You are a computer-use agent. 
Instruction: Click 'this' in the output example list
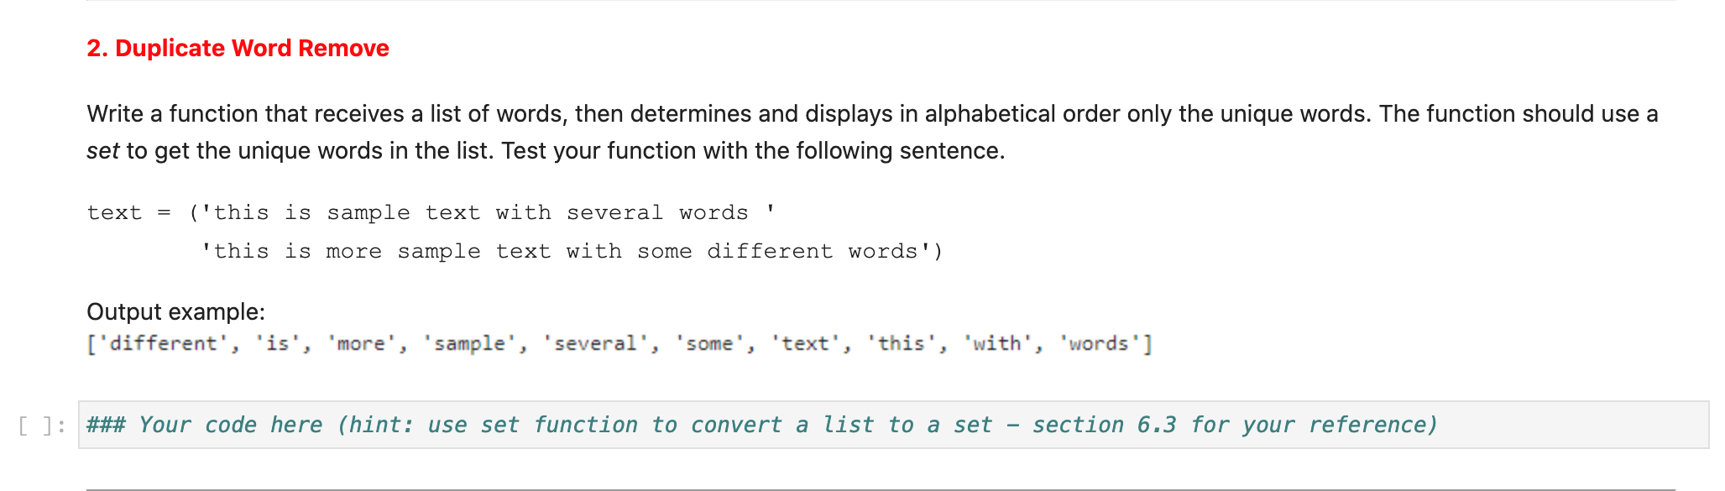(x=901, y=344)
